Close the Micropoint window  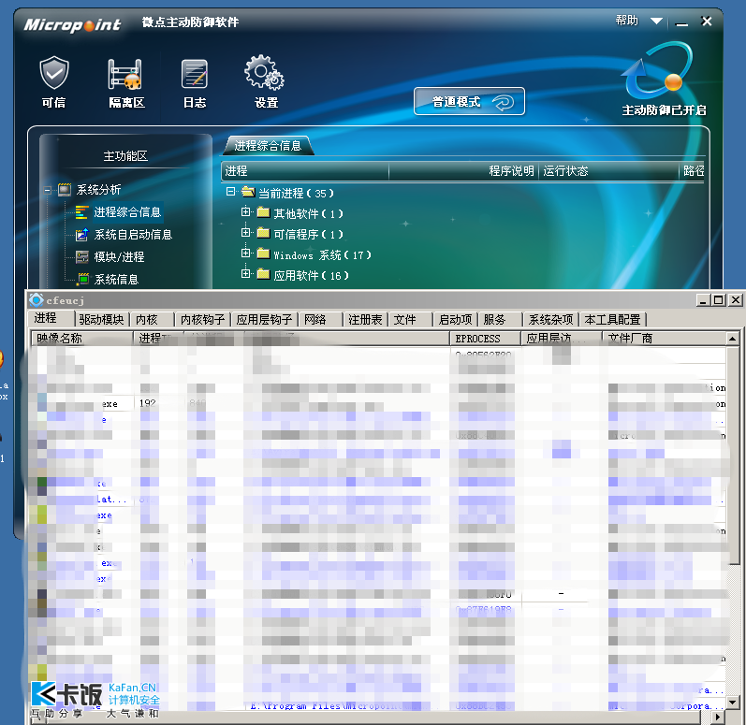pos(707,21)
